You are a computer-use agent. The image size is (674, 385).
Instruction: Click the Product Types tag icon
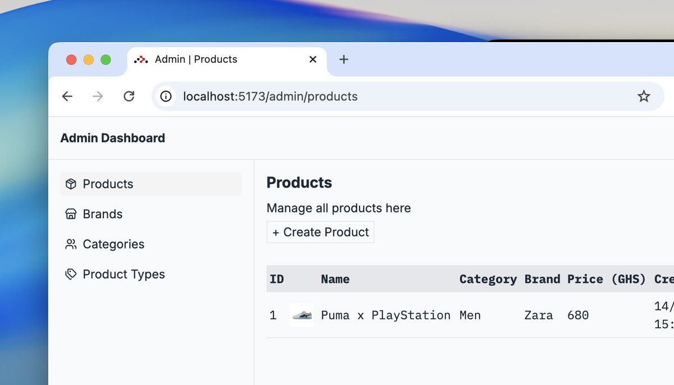pos(71,274)
